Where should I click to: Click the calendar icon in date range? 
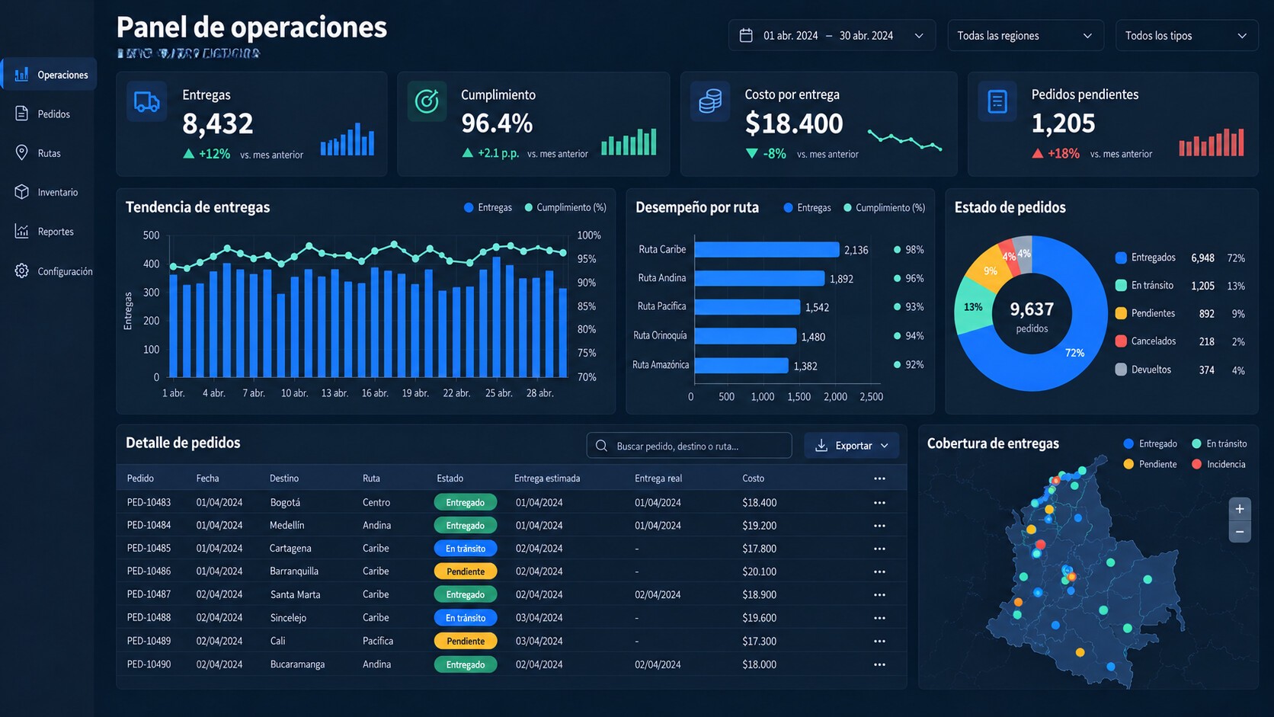pyautogui.click(x=746, y=36)
